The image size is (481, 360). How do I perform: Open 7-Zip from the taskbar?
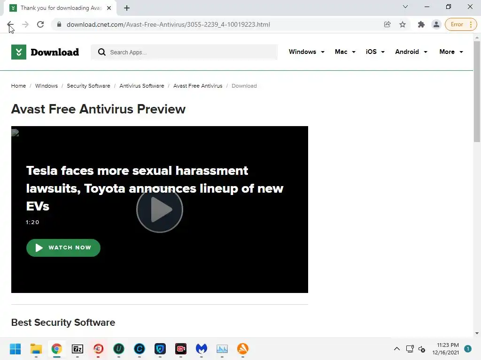click(x=78, y=349)
